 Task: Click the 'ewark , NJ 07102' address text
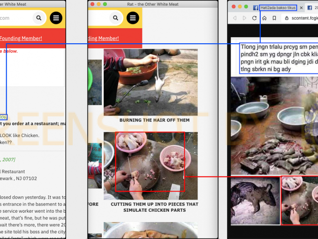click(18, 178)
